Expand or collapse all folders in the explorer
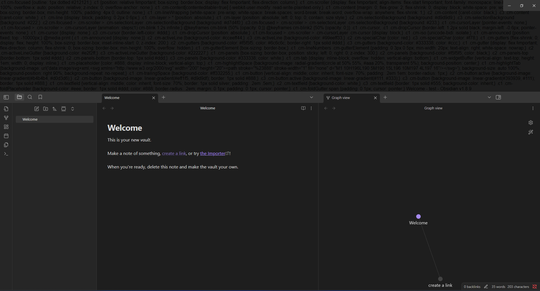This screenshot has height=291, width=540. (x=73, y=109)
